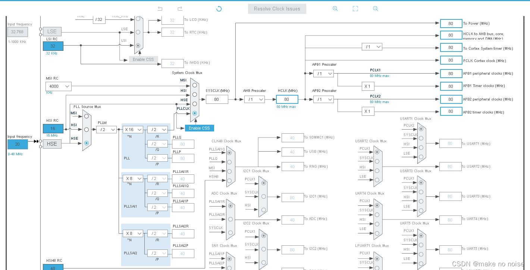Open MSI RC 4000 dropdown

tap(58, 86)
